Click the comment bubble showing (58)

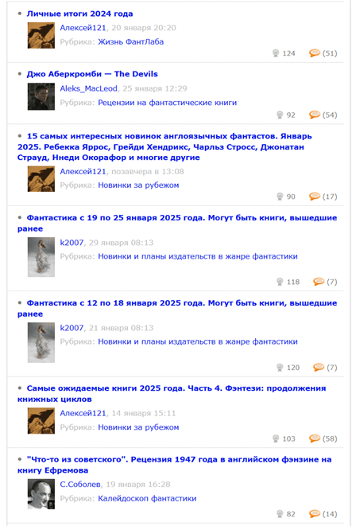[x=315, y=438]
